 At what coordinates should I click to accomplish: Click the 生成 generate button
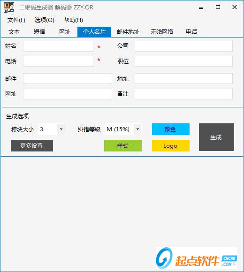pyautogui.click(x=216, y=137)
